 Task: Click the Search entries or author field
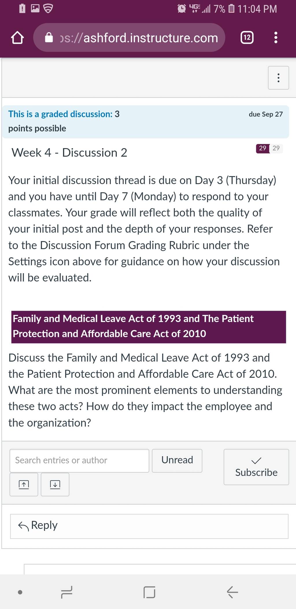click(79, 461)
